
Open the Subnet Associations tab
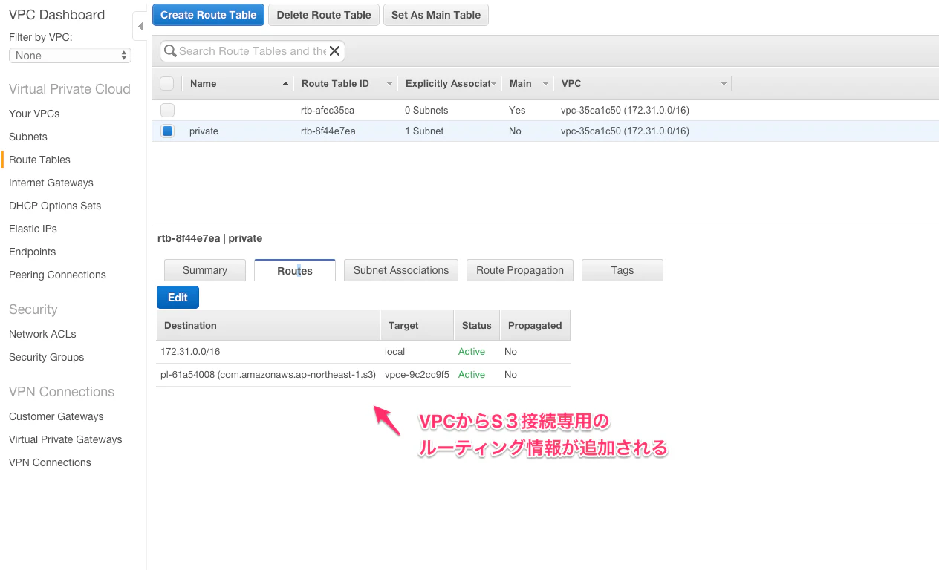(x=401, y=270)
